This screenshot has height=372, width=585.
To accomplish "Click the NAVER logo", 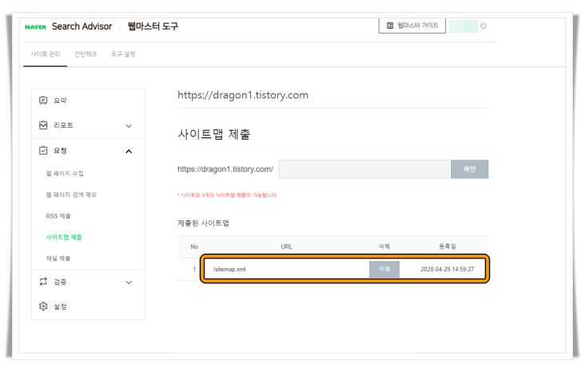I will point(35,27).
